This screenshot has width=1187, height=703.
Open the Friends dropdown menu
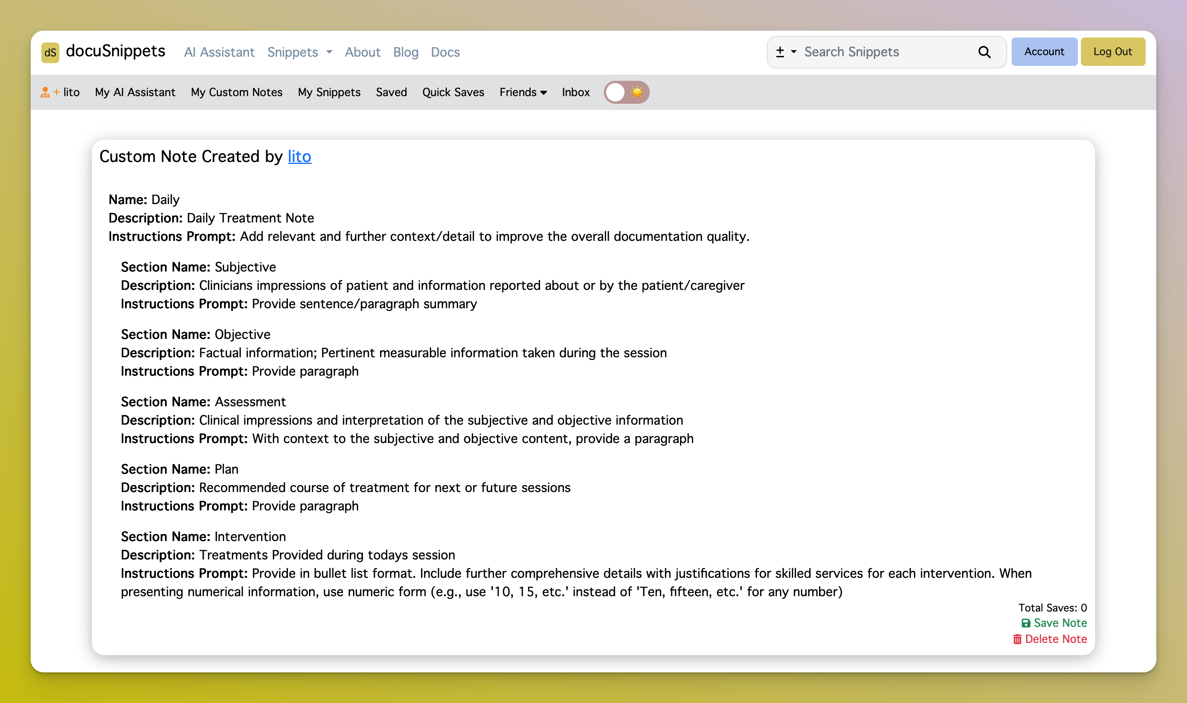click(x=523, y=92)
